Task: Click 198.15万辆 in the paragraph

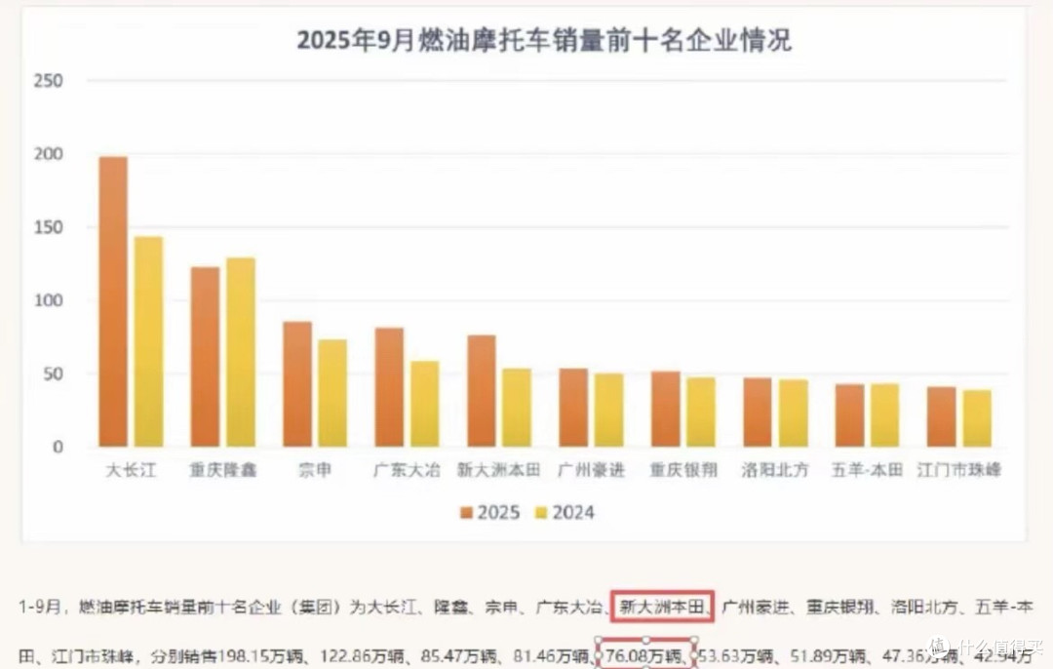Action: [262, 655]
